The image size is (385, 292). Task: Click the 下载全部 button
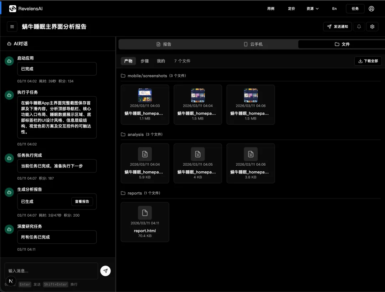(x=368, y=61)
